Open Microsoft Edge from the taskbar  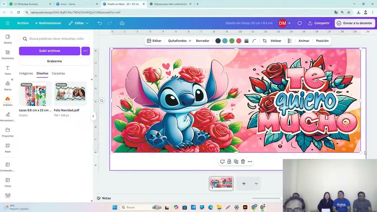[211, 207]
